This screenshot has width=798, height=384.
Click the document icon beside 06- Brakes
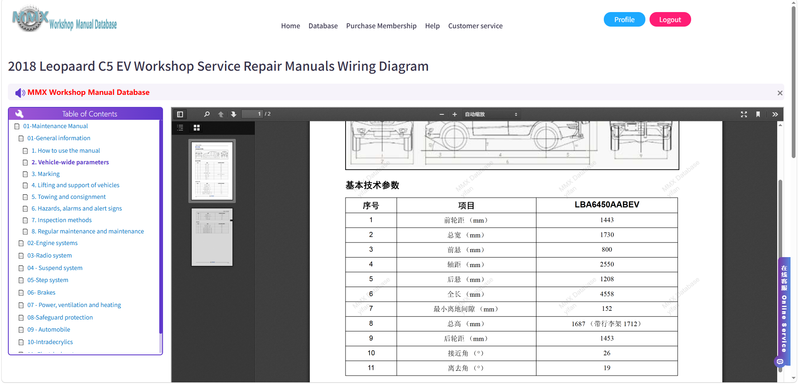coord(21,293)
